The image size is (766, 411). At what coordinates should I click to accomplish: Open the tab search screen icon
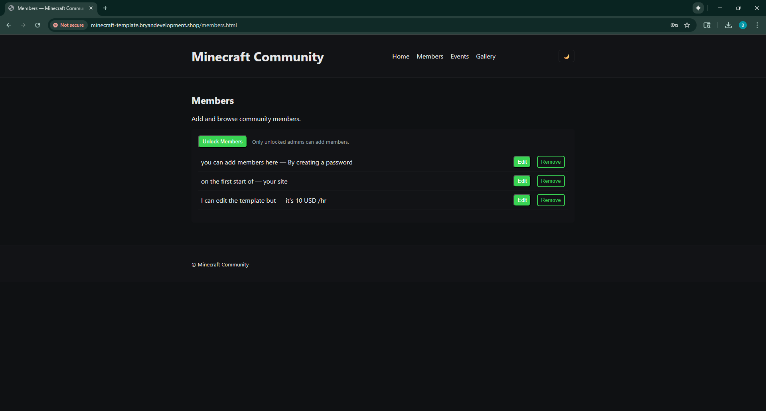click(x=707, y=25)
